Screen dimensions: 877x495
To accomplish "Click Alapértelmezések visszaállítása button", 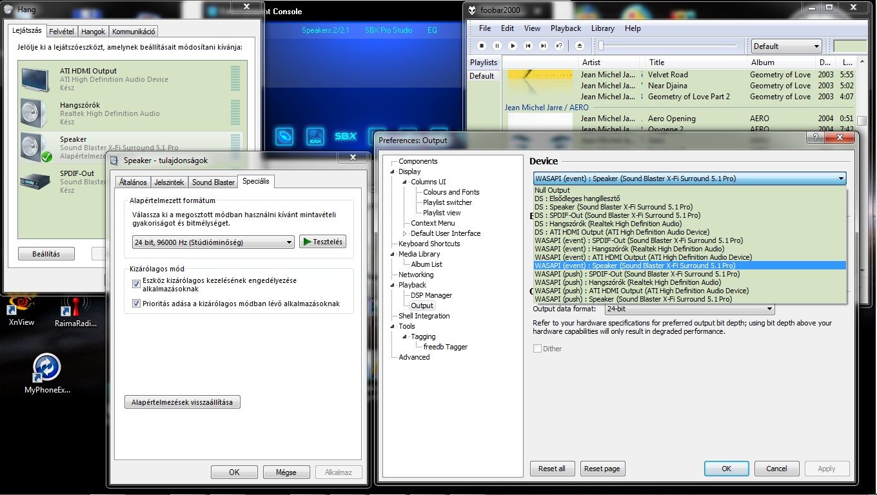I will coord(182,402).
